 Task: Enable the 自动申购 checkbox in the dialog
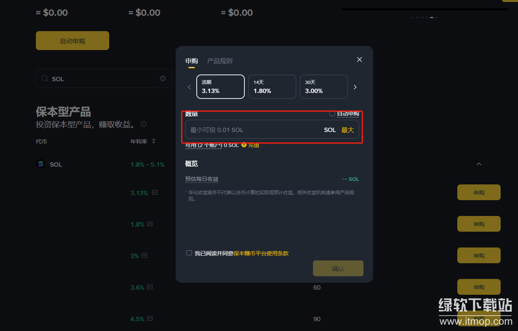tap(332, 113)
